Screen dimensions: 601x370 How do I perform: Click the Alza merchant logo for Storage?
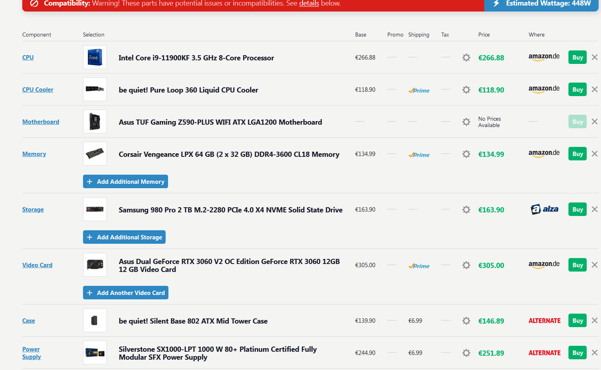pyautogui.click(x=544, y=209)
